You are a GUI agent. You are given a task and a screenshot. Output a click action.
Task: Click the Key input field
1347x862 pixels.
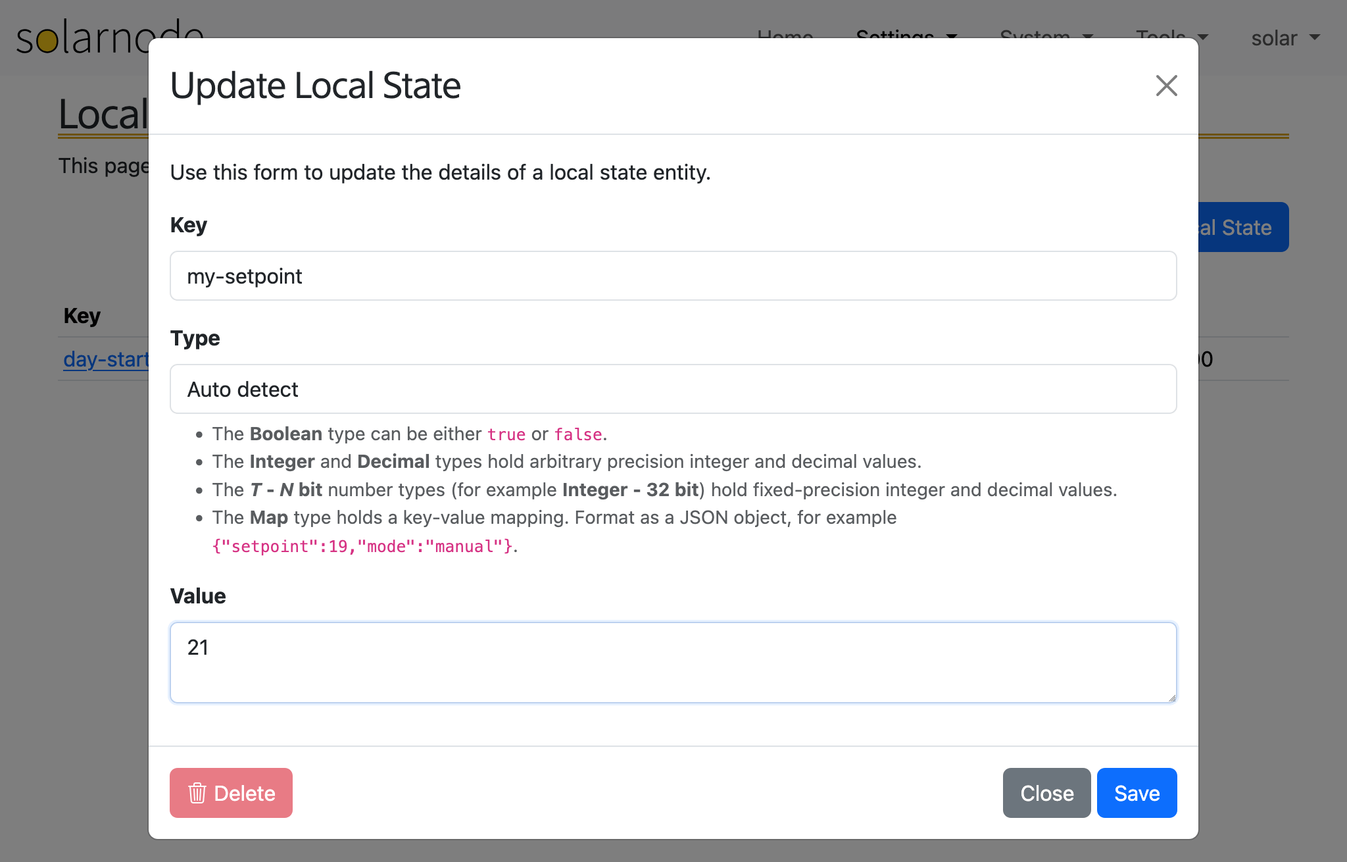click(673, 276)
